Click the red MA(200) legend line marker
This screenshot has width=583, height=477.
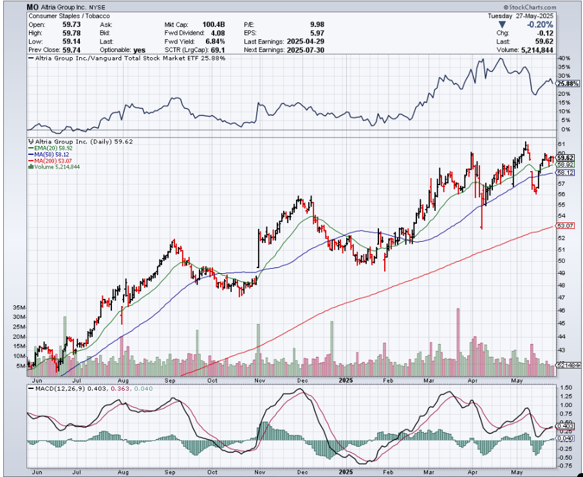tap(31, 161)
